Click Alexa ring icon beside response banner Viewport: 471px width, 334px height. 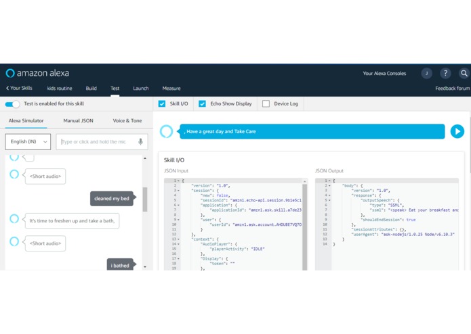[166, 131]
